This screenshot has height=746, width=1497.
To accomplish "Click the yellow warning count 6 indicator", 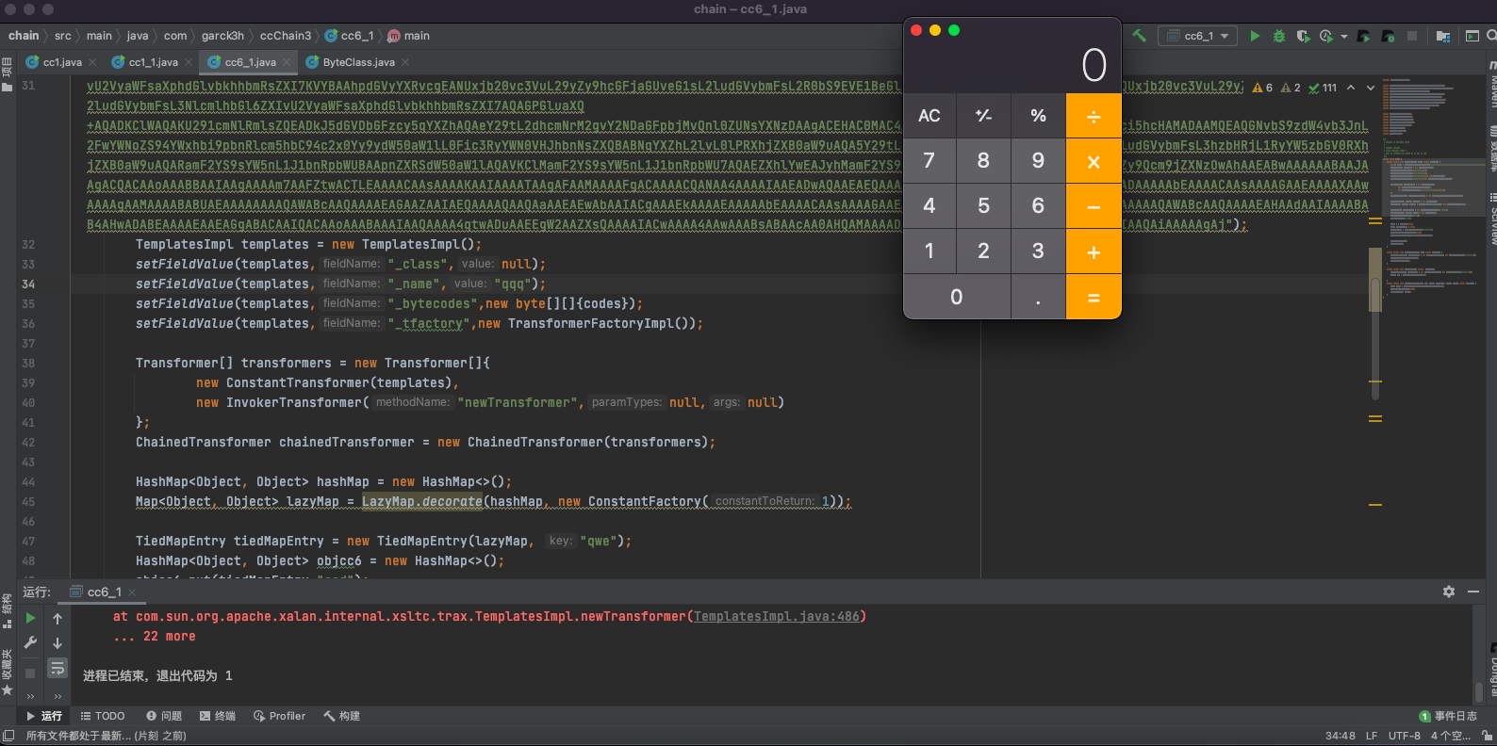I will [x=1262, y=88].
